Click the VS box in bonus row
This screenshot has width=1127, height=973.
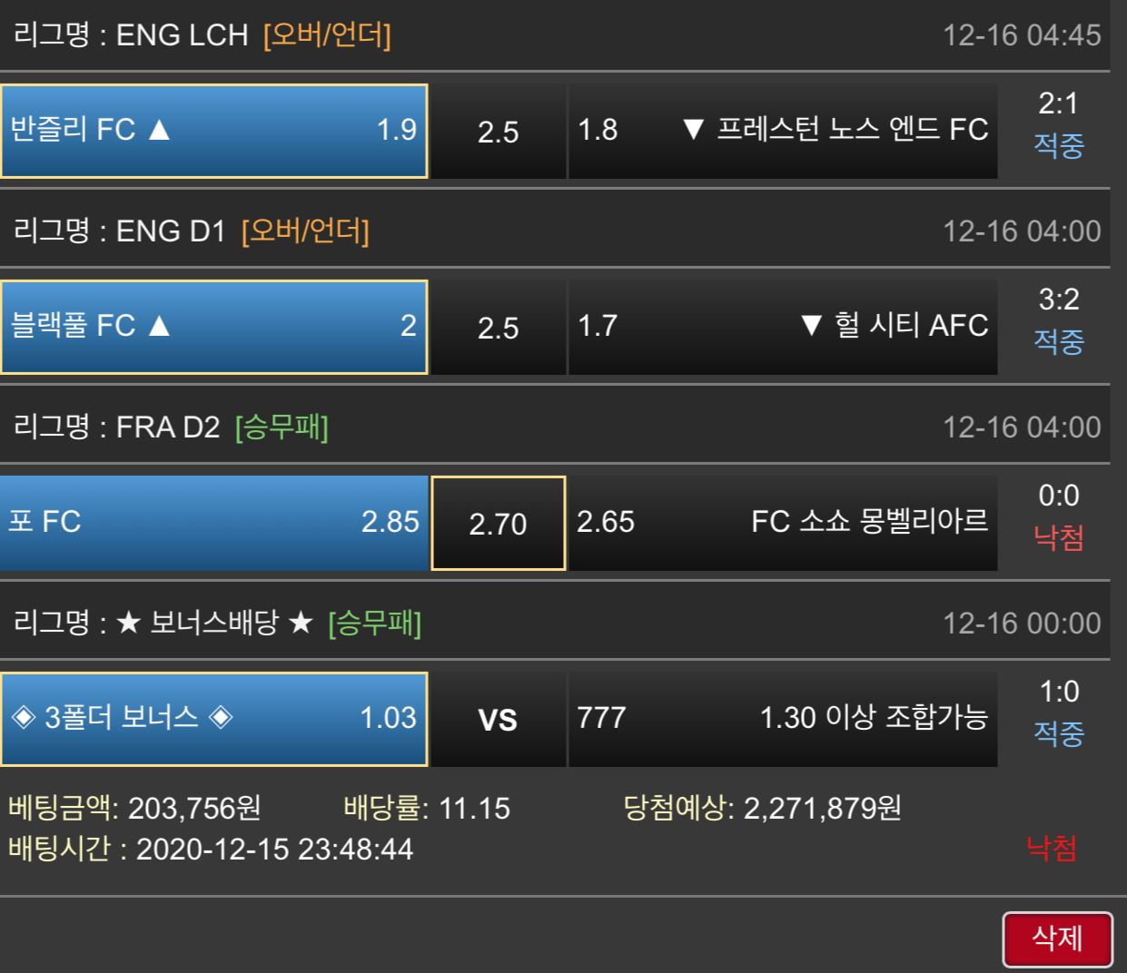pos(498,720)
